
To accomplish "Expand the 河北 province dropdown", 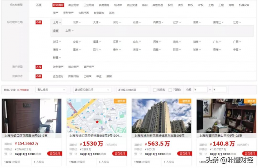I will 117,22.
